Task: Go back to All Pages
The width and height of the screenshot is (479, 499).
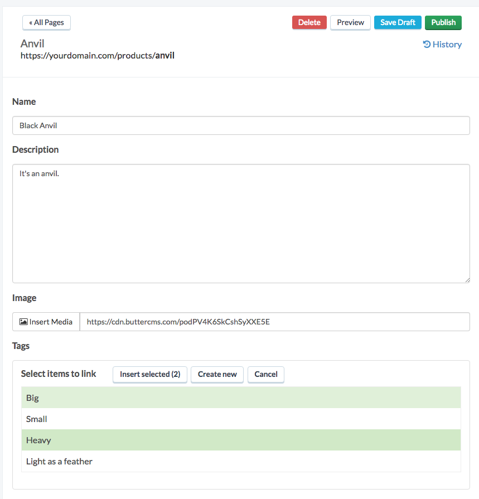Action: coord(46,23)
